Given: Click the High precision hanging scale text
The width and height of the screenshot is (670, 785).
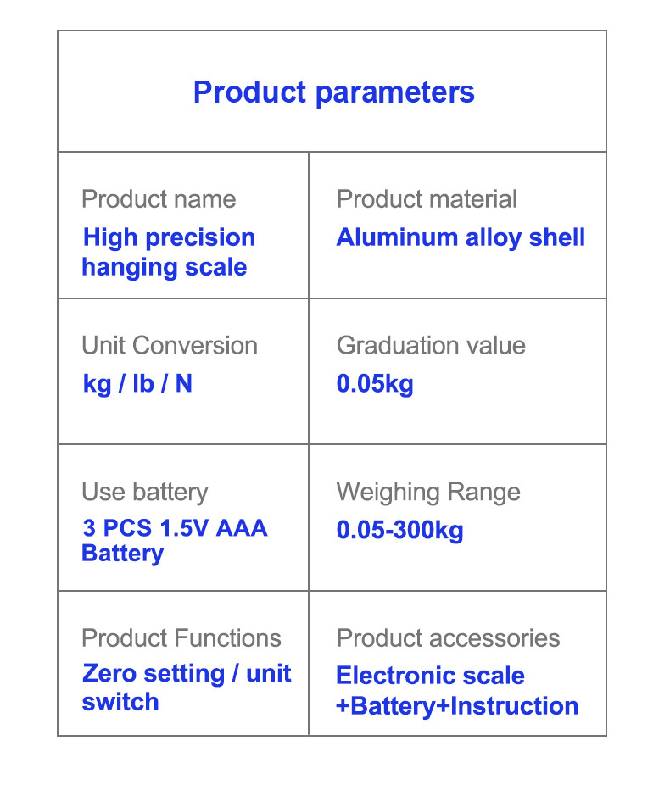Looking at the screenshot, I should coord(169,252).
